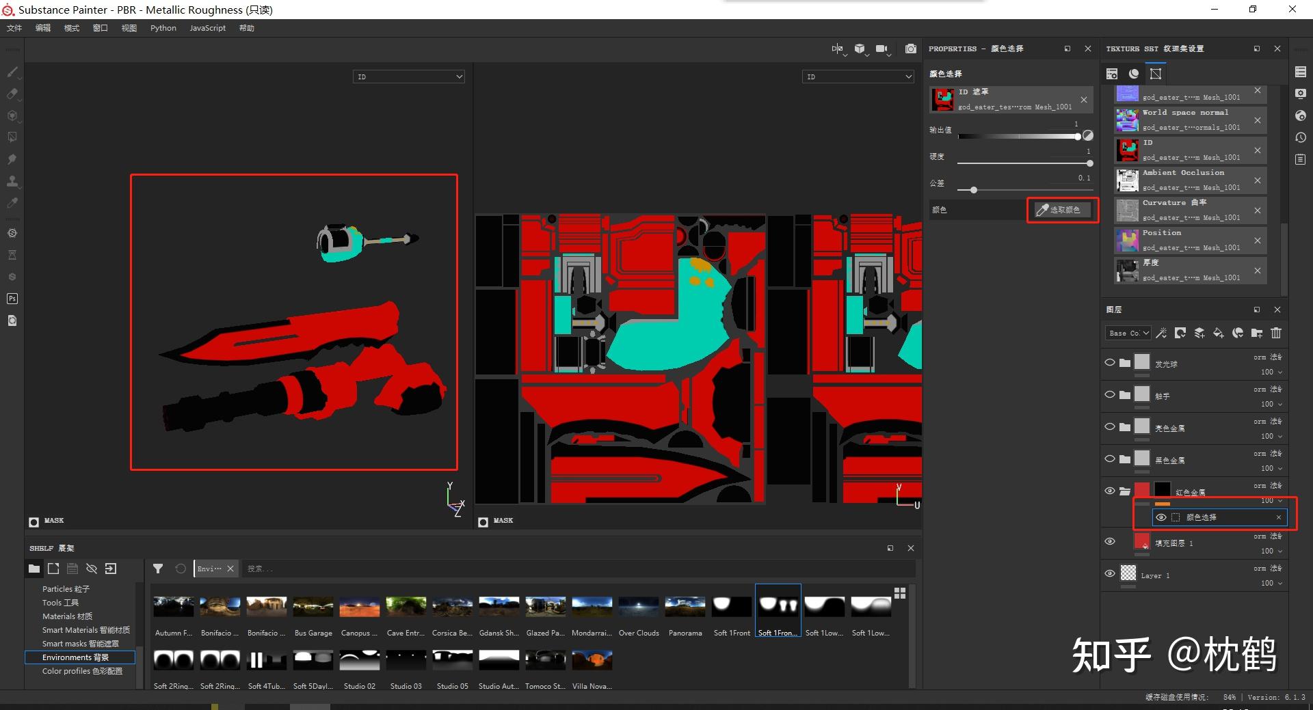Open the ID channel dropdown in 3D viewport
The image size is (1313, 710).
click(408, 77)
